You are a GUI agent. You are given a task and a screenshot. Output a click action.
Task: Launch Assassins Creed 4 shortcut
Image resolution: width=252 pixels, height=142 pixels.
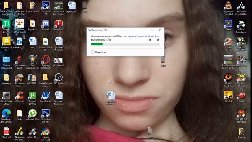click(241, 8)
